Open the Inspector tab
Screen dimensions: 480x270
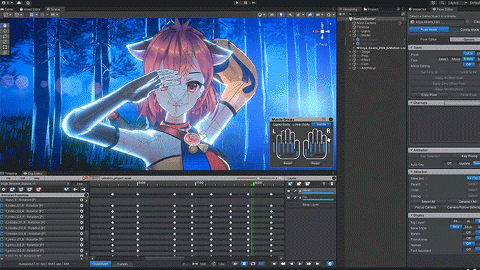(x=417, y=9)
